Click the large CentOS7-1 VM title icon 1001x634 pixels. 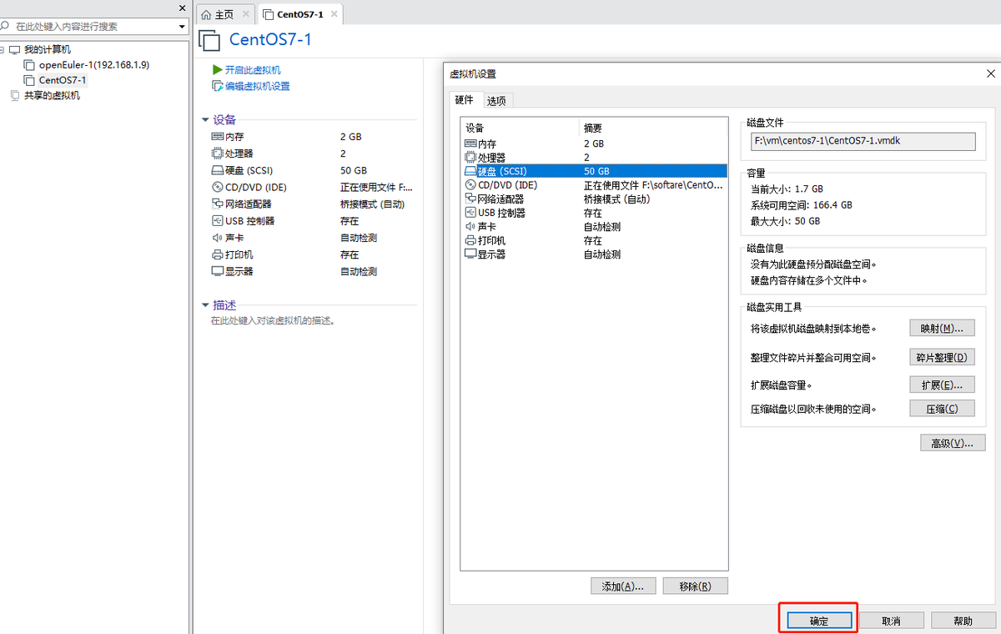pos(209,39)
